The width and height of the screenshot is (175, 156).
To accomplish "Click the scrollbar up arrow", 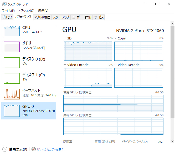I will 172,24.
